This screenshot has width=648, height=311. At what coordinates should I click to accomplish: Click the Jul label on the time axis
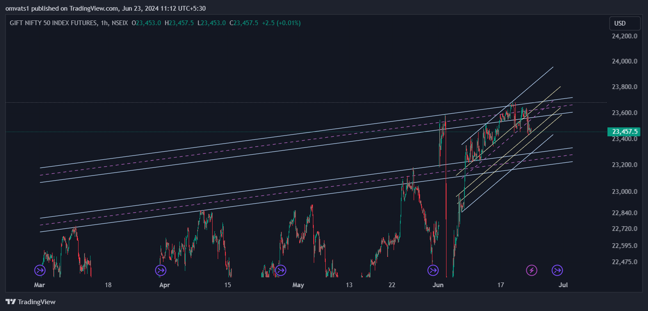click(x=563, y=285)
